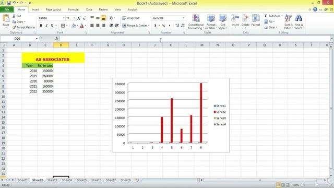Open Find & Select binoculars
Image resolution: width=334 pixels, height=188 pixels.
tap(299, 22)
